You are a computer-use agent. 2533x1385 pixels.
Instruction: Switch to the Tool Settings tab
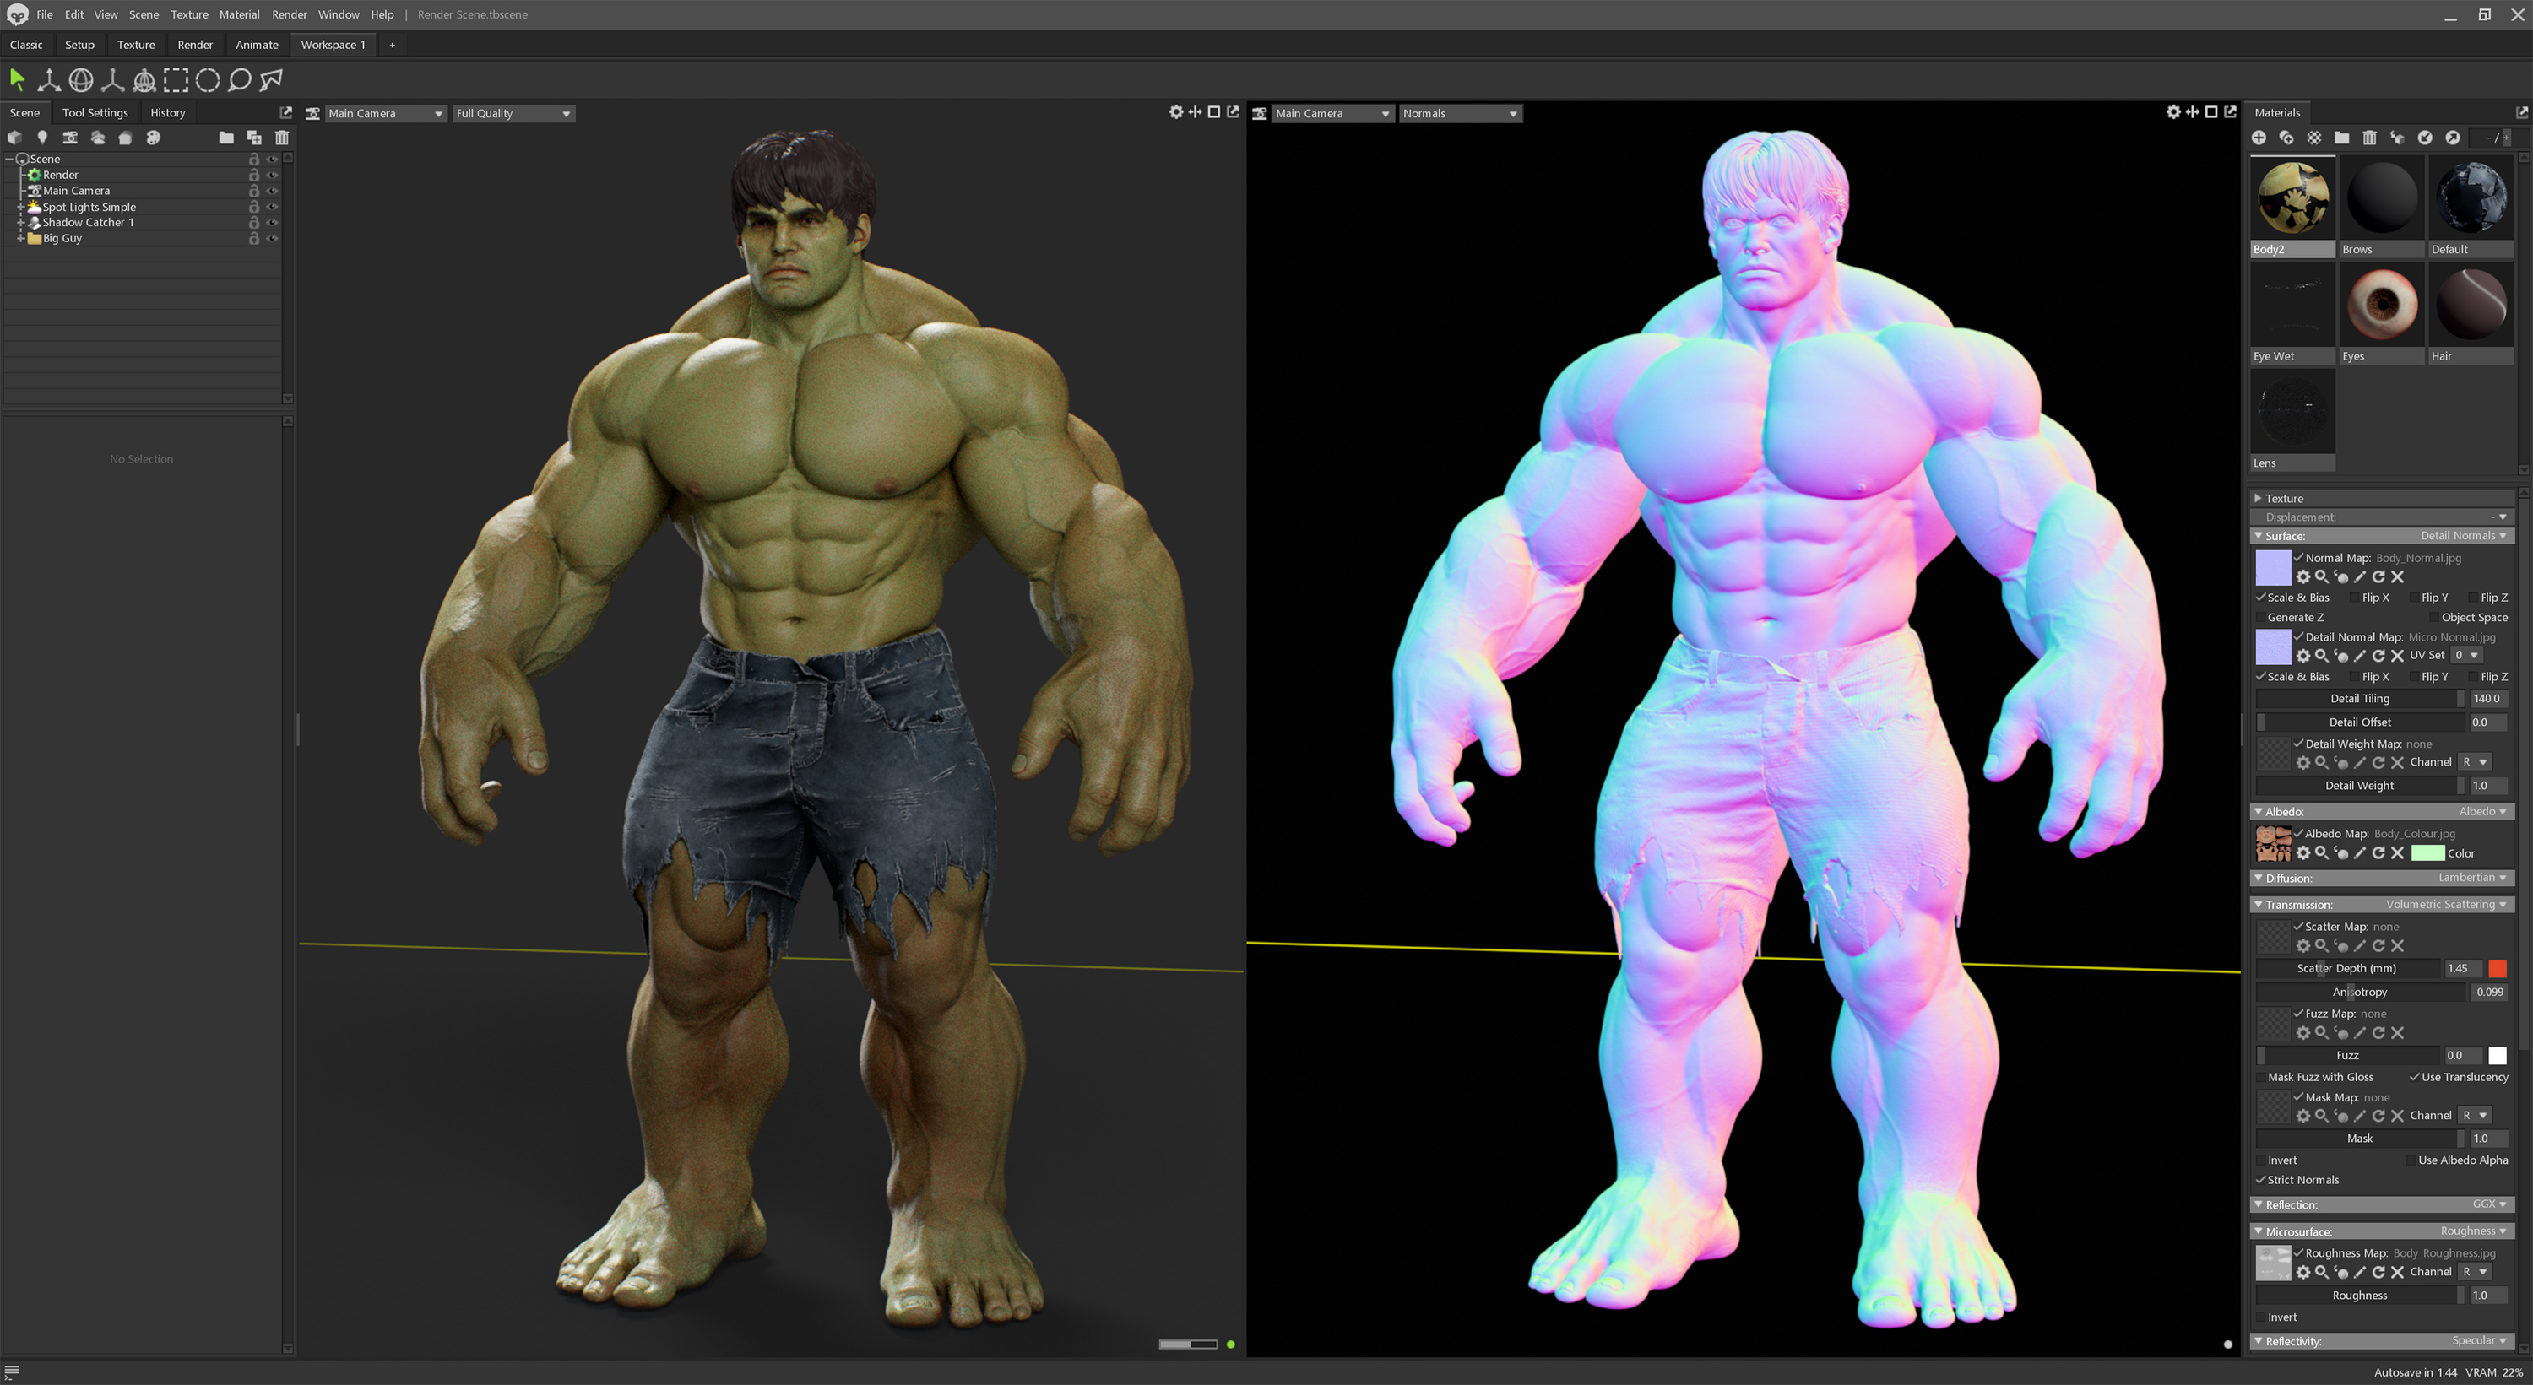[95, 113]
